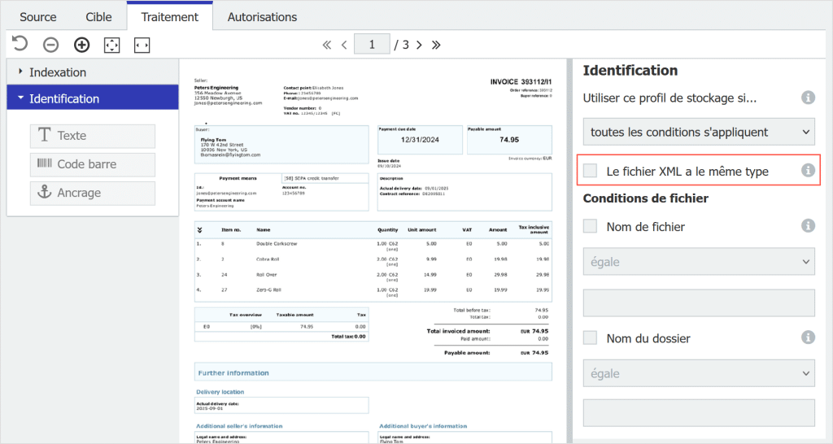Select the Ancrage button
The width and height of the screenshot is (833, 444).
[93, 193]
